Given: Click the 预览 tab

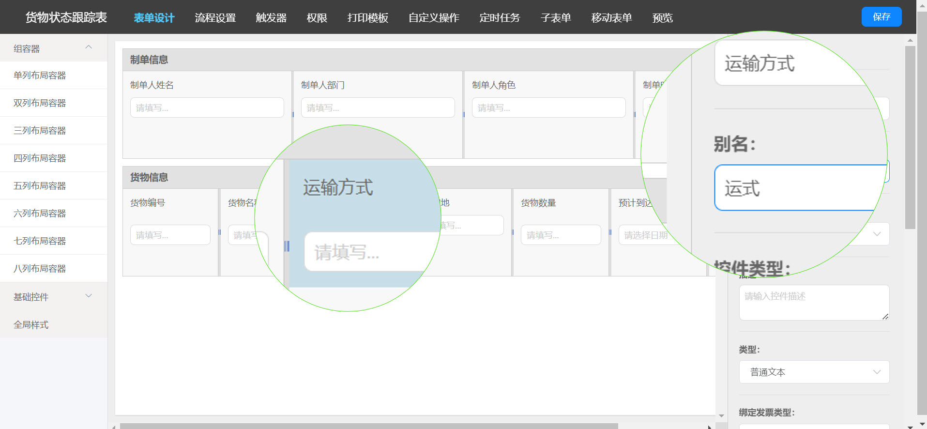Looking at the screenshot, I should tap(663, 18).
